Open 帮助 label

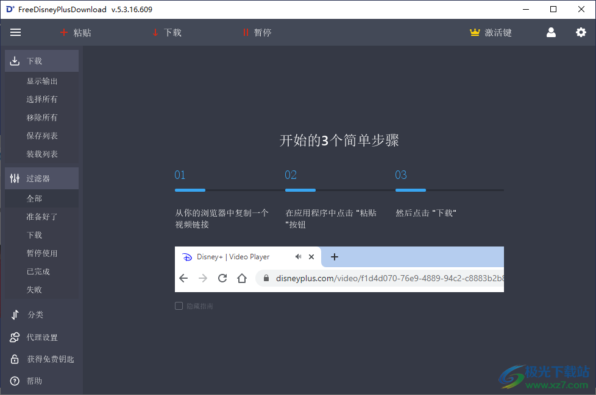pos(34,381)
